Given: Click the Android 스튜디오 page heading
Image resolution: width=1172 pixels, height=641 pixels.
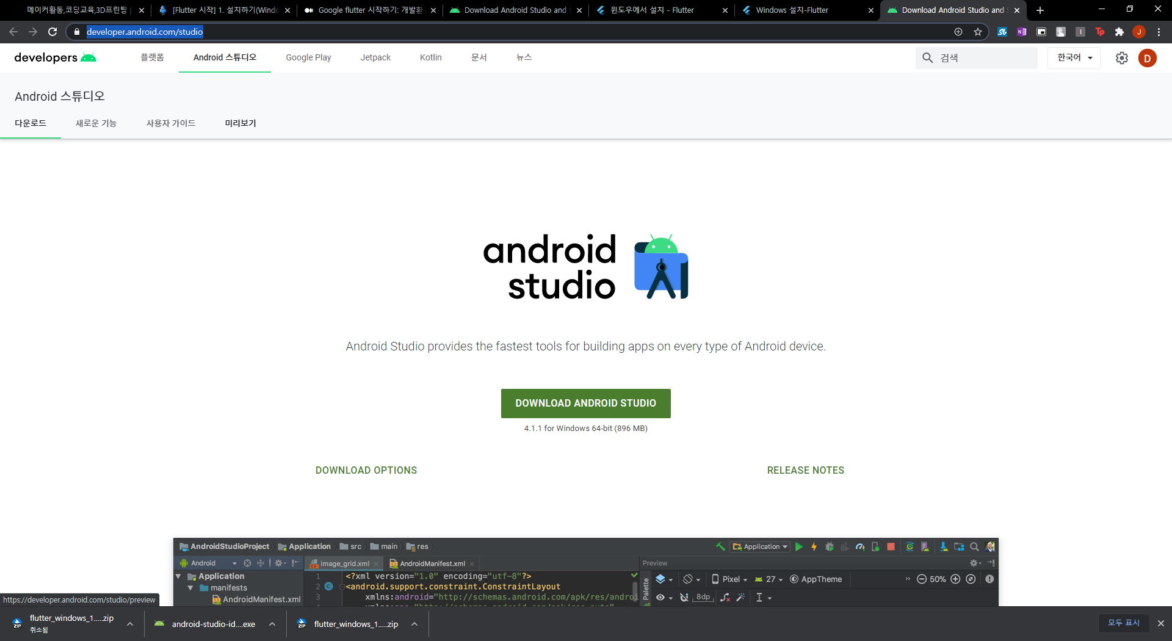Looking at the screenshot, I should pos(60,96).
